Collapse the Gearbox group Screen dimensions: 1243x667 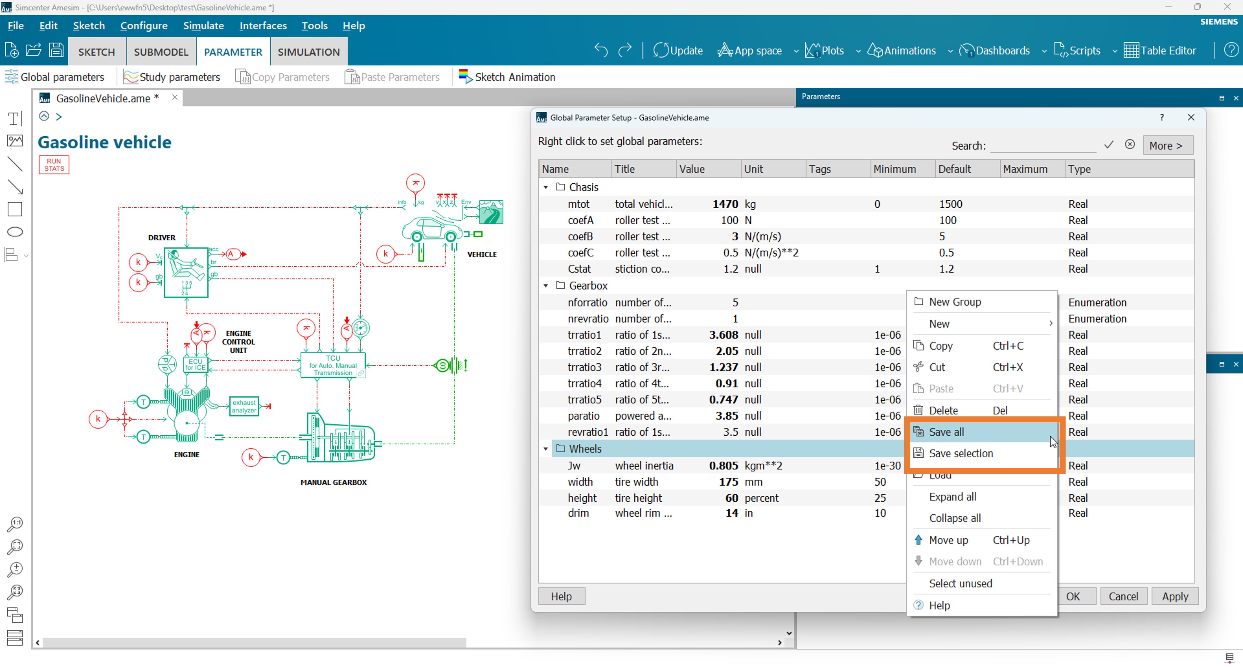coord(546,286)
